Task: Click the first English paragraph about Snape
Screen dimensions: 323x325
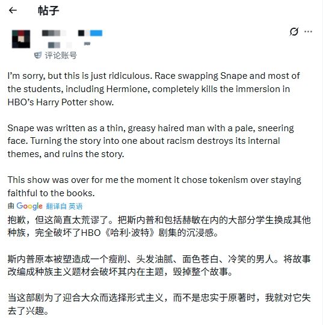Action: (153, 89)
